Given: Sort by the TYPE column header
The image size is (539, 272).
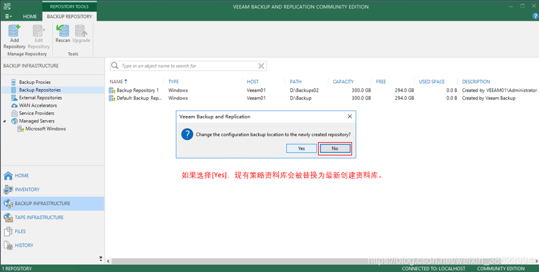Looking at the screenshot, I should (x=174, y=81).
